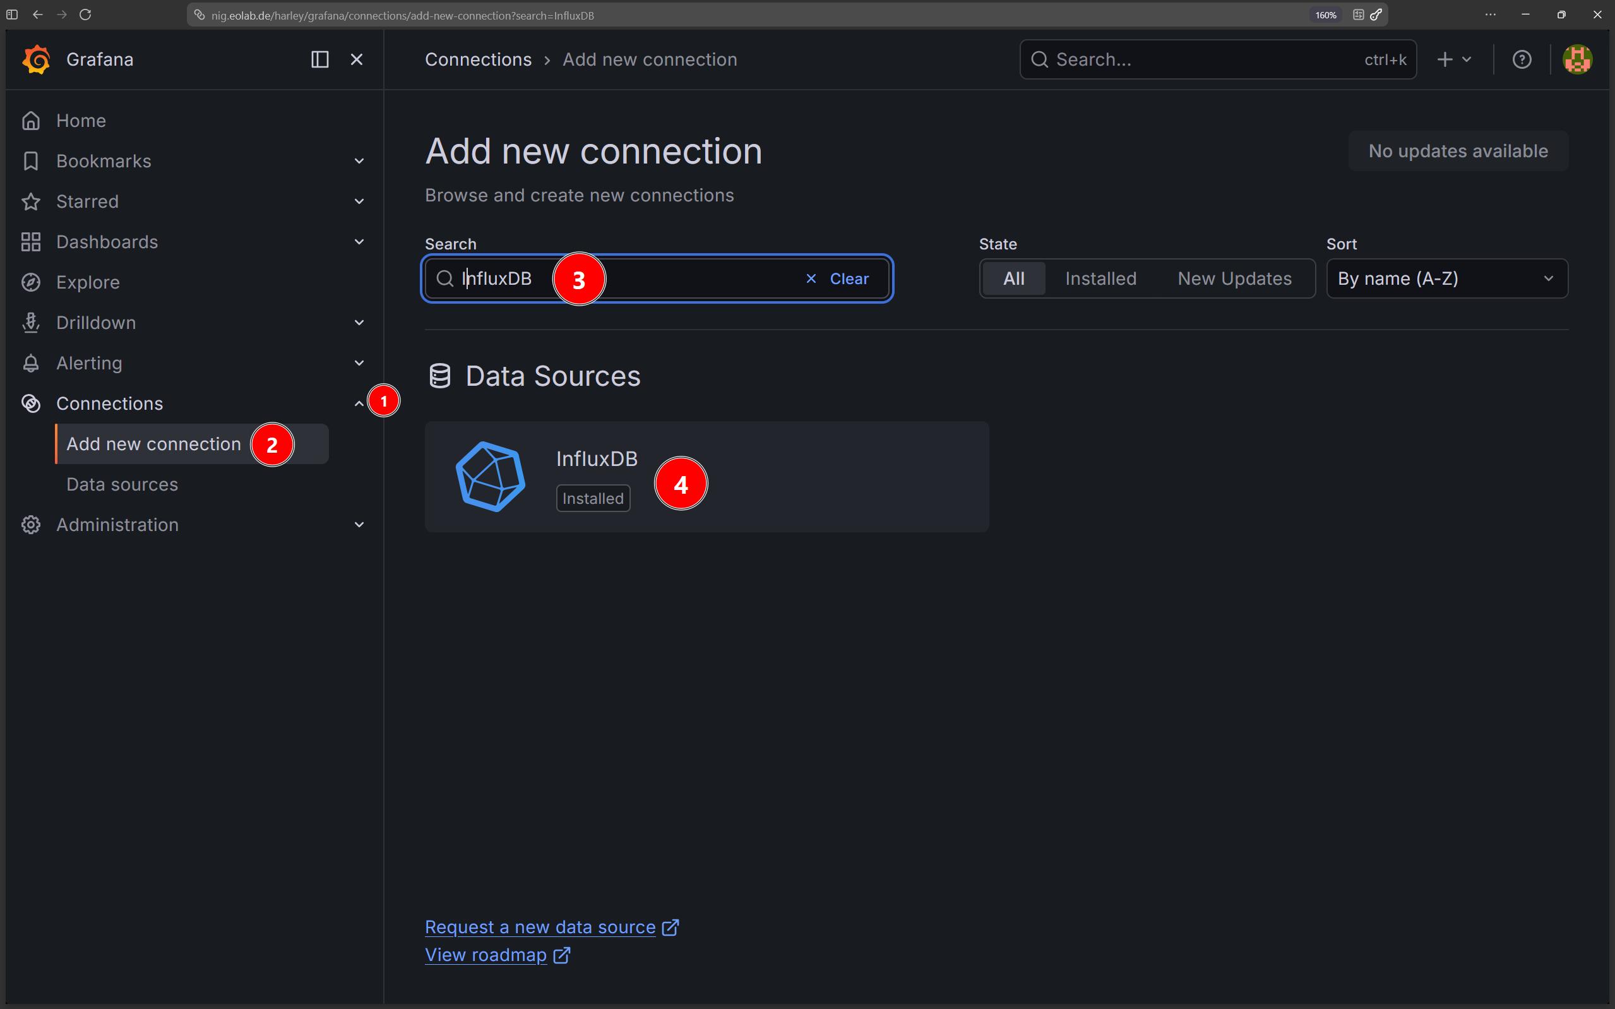This screenshot has height=1009, width=1615.
Task: Toggle the browser sidebar panel icon
Action: point(12,15)
